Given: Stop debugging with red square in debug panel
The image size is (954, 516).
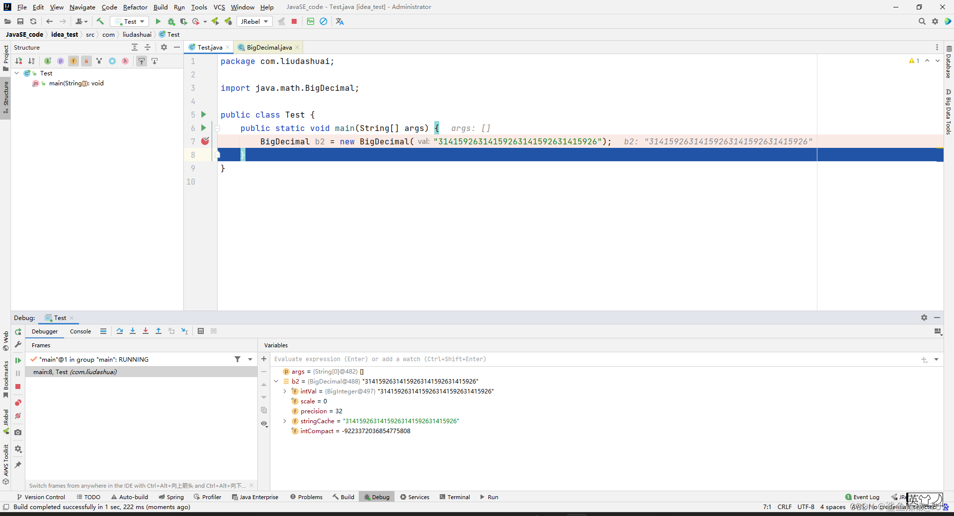Looking at the screenshot, I should coord(18,387).
